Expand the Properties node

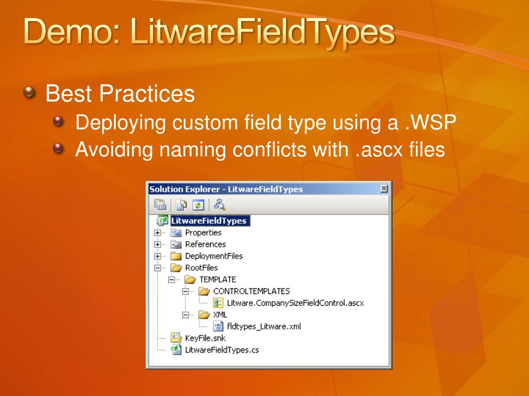pos(158,233)
